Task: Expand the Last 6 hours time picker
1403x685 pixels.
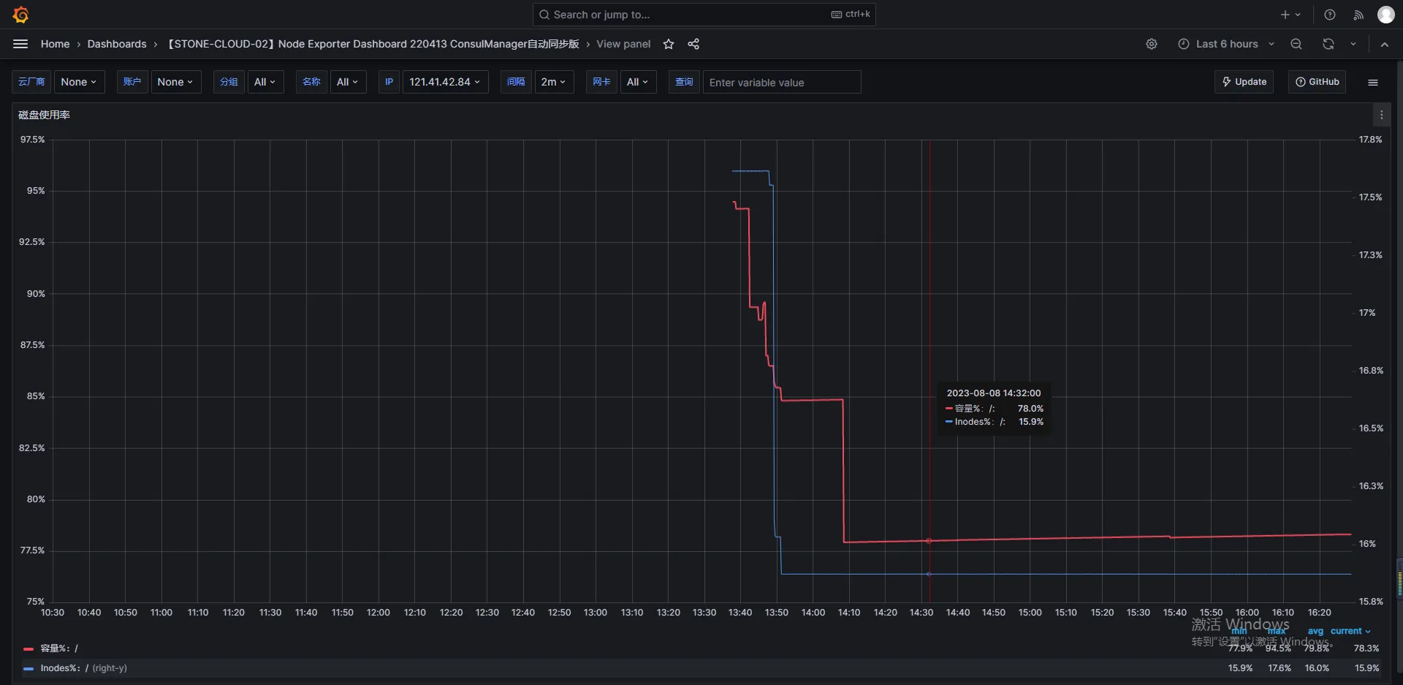Action: [1226, 44]
